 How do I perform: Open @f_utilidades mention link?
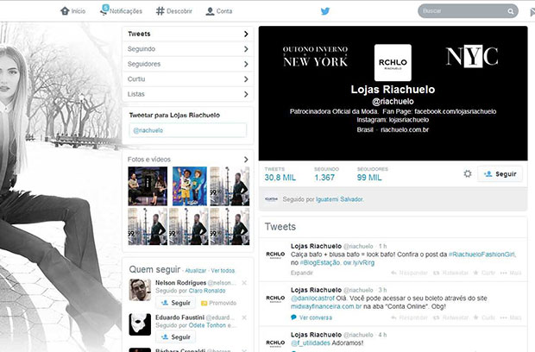pyautogui.click(x=311, y=343)
